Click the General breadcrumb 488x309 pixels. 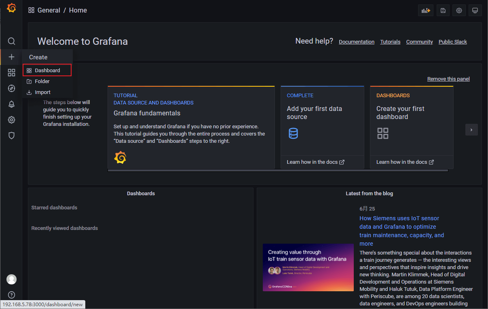pyautogui.click(x=49, y=10)
